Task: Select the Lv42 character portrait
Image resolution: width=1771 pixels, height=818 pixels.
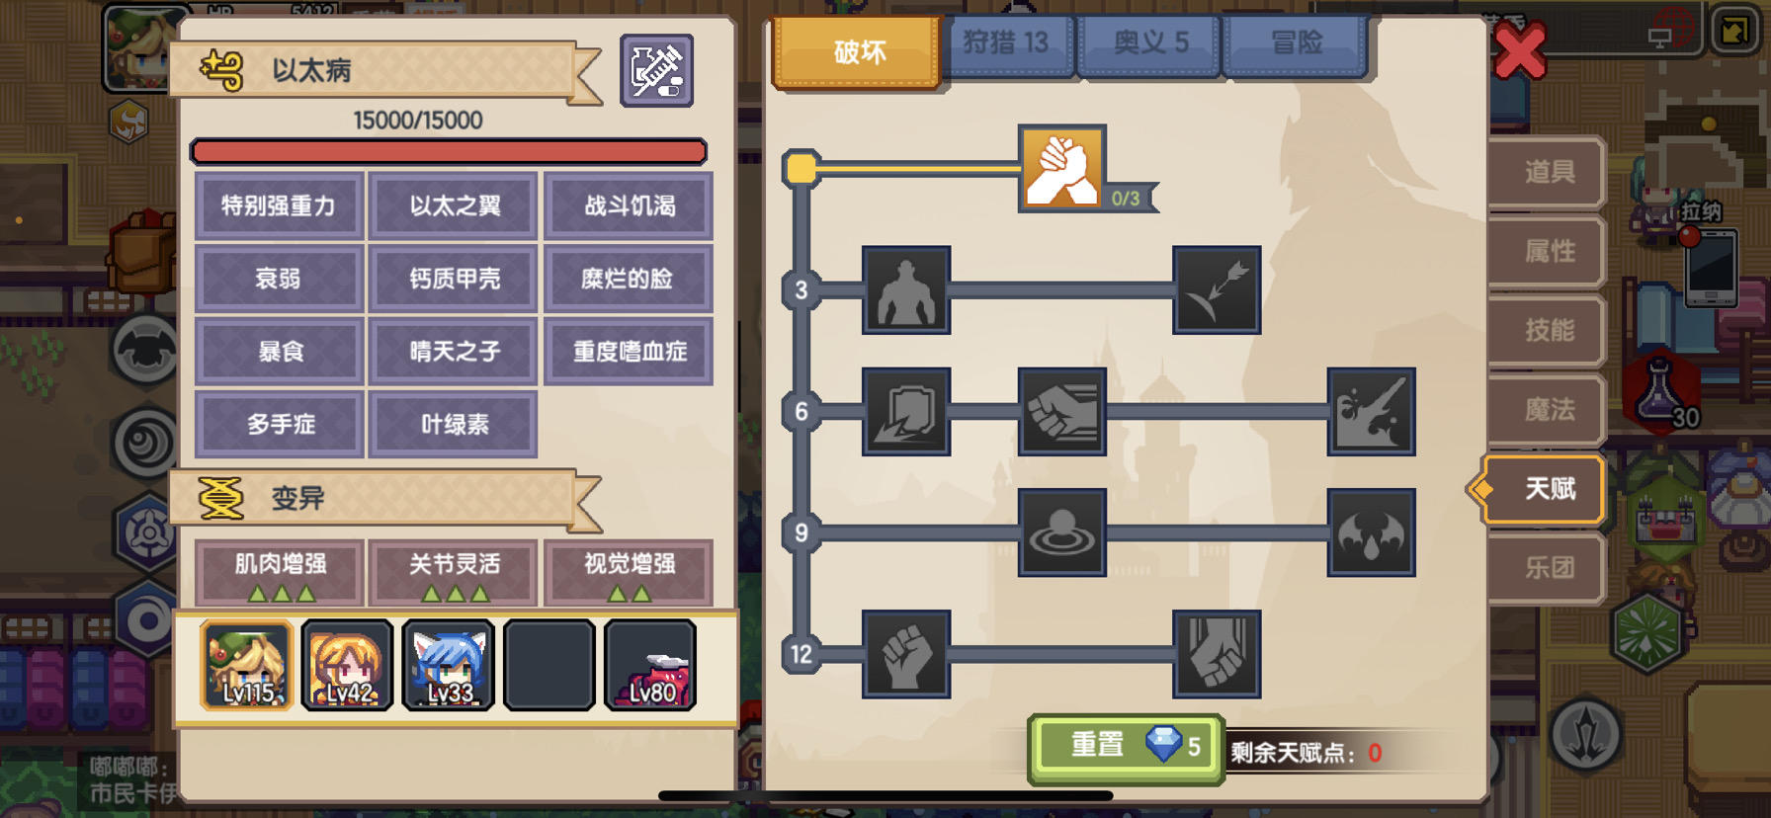Action: [348, 665]
